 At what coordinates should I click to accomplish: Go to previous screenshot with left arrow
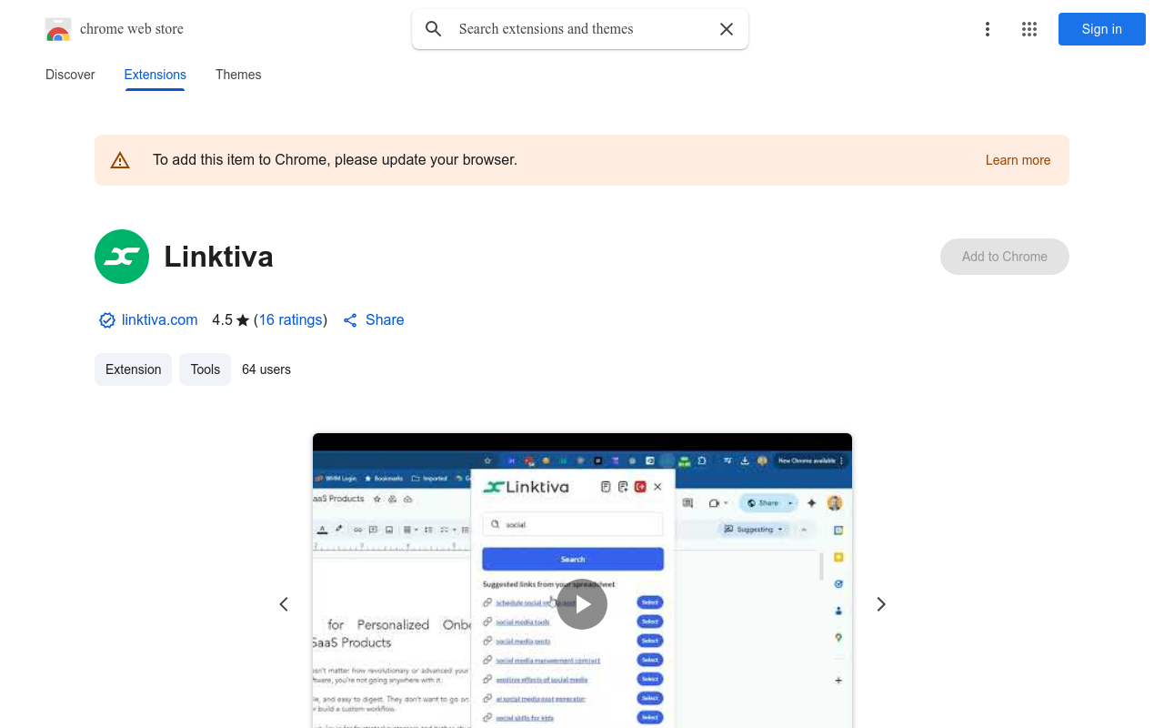point(284,604)
